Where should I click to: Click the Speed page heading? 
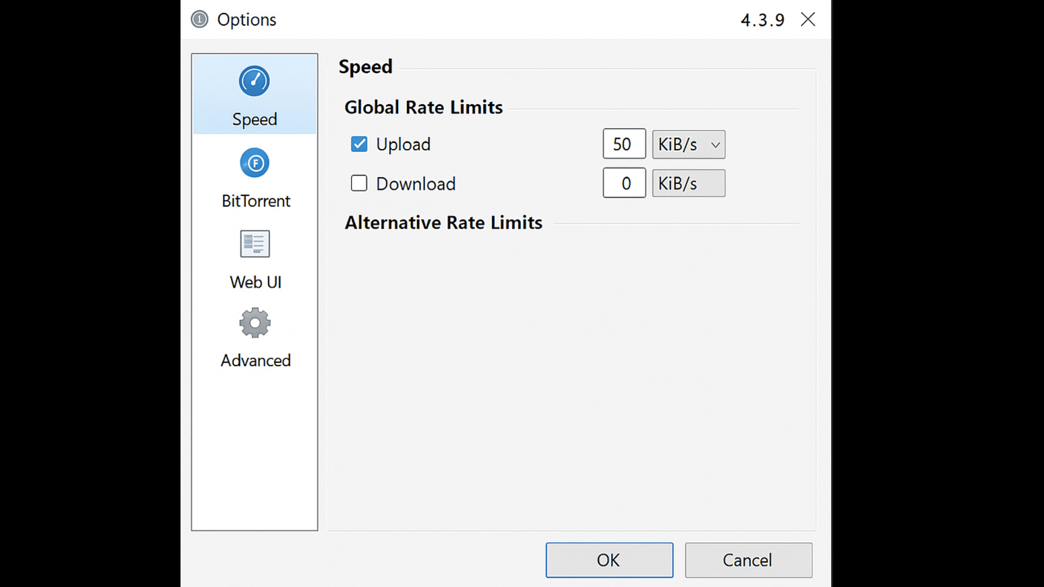click(365, 67)
